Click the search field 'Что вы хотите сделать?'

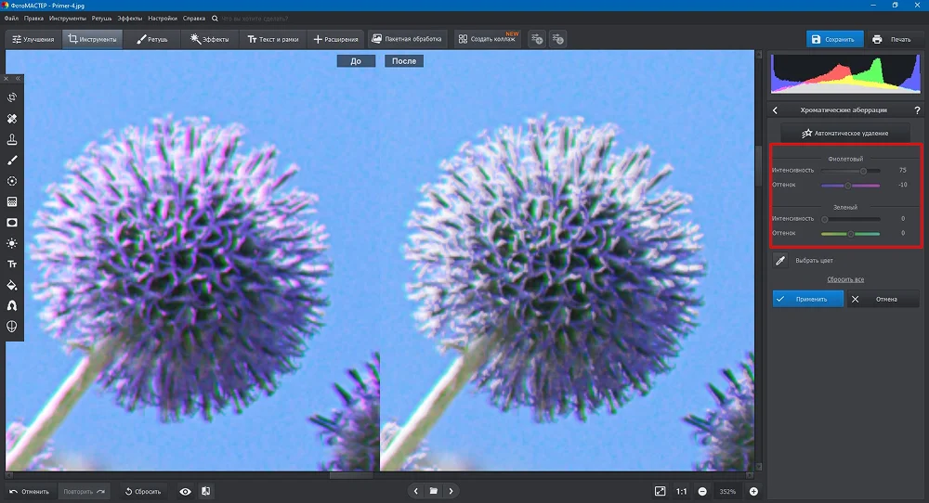[x=255, y=19]
